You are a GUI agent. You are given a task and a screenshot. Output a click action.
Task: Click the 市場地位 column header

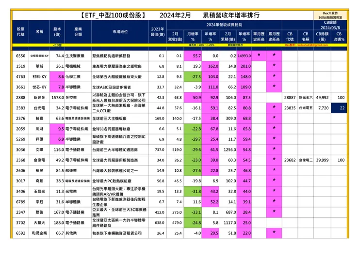(x=120, y=32)
